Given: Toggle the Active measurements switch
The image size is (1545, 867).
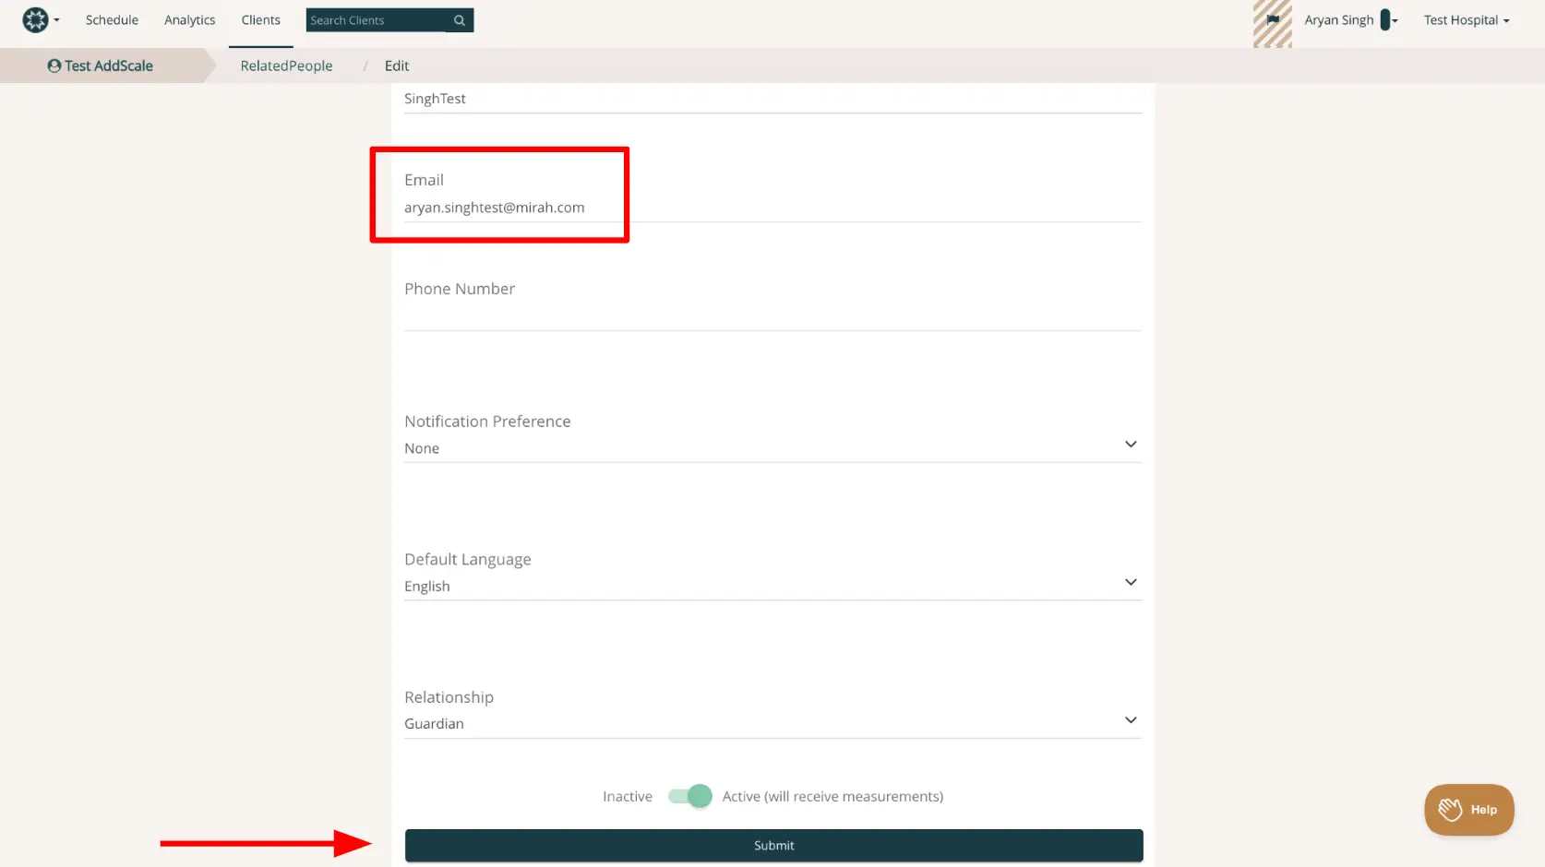Looking at the screenshot, I should 689,796.
